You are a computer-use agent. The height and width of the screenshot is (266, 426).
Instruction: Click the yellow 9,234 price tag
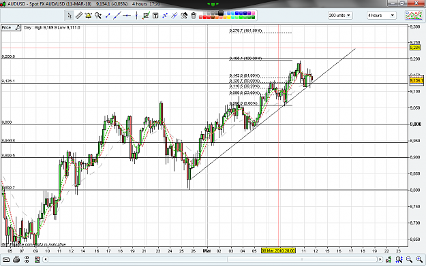point(415,48)
